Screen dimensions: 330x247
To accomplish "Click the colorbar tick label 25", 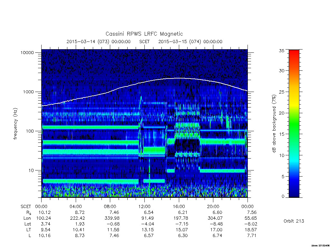I will 281,92.
